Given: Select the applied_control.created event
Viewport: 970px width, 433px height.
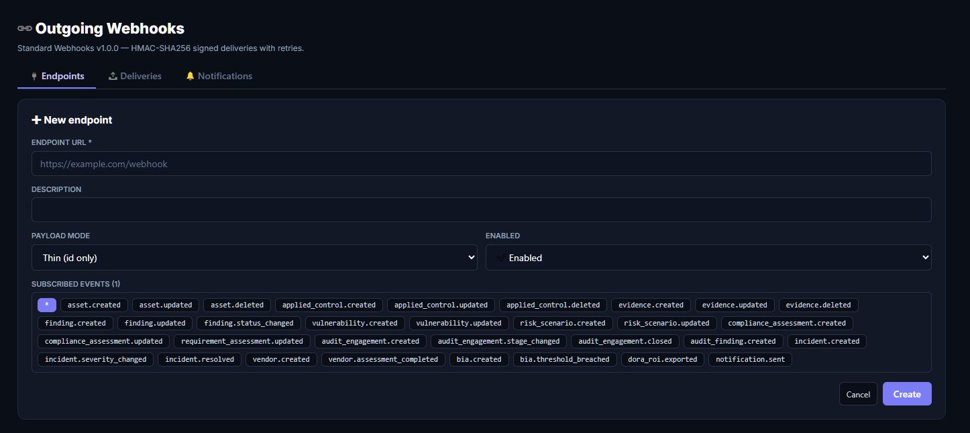Looking at the screenshot, I should [x=329, y=305].
